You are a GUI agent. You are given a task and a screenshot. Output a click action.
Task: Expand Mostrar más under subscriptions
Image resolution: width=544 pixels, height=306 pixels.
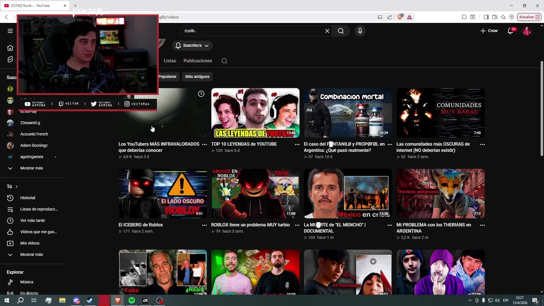[31, 168]
